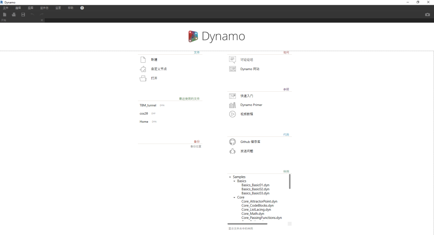Open the 视图 menu
Image resolution: width=434 pixels, height=235 pixels.
pos(31,8)
